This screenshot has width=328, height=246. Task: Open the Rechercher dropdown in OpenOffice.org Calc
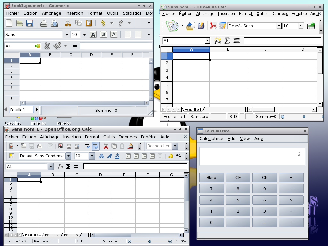tap(175, 146)
